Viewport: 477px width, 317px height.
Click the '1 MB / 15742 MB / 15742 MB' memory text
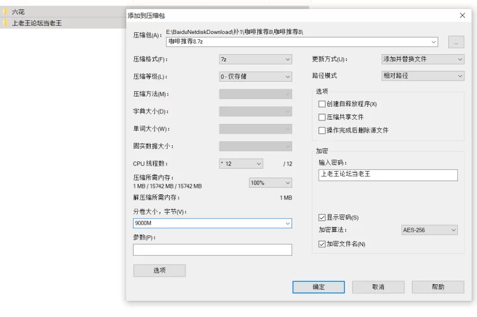click(168, 186)
